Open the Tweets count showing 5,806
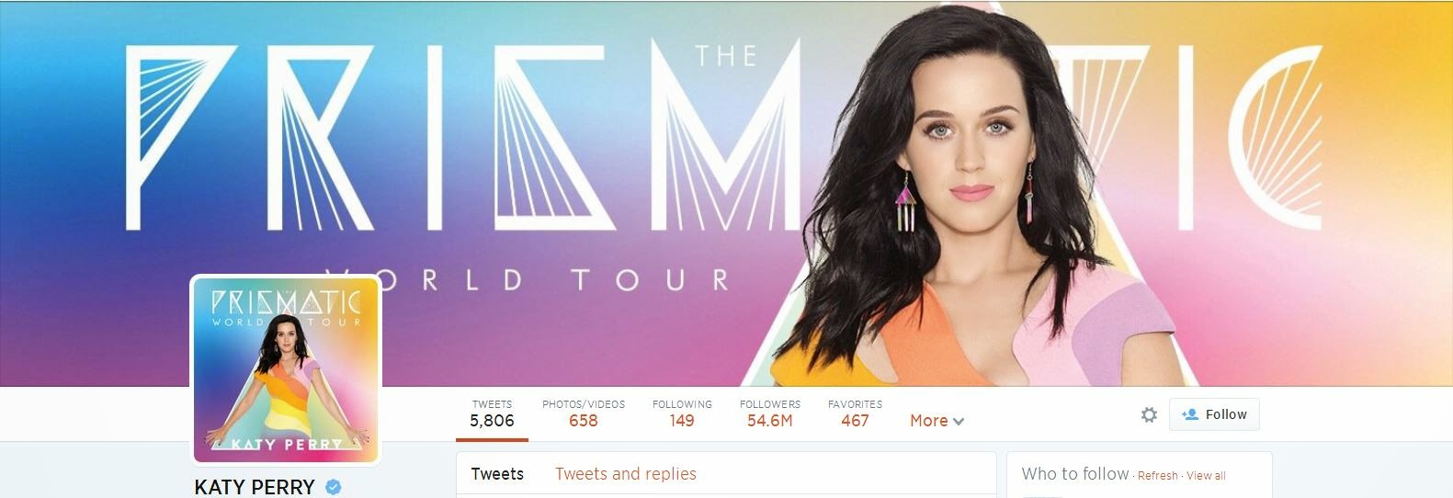Image resolution: width=1453 pixels, height=498 pixels. [x=492, y=414]
